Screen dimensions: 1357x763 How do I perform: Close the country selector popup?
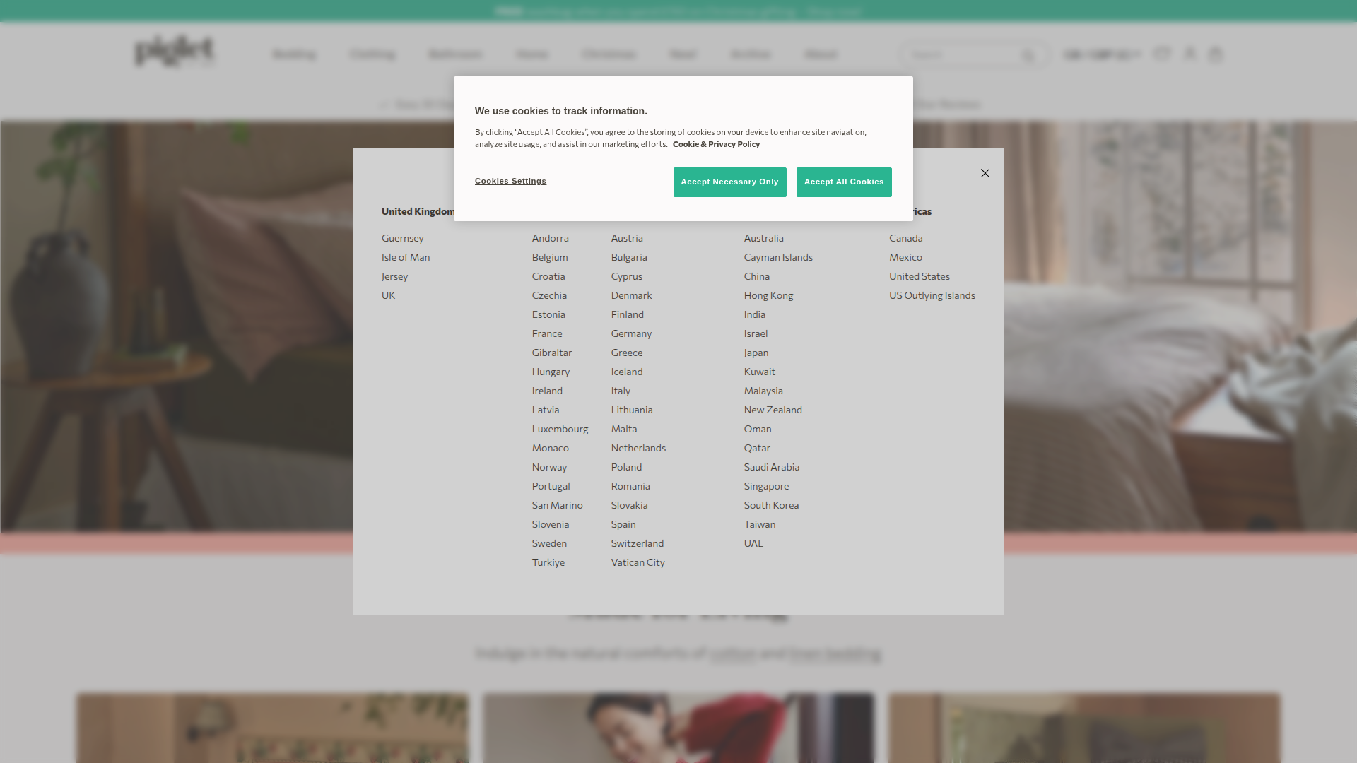pos(985,173)
